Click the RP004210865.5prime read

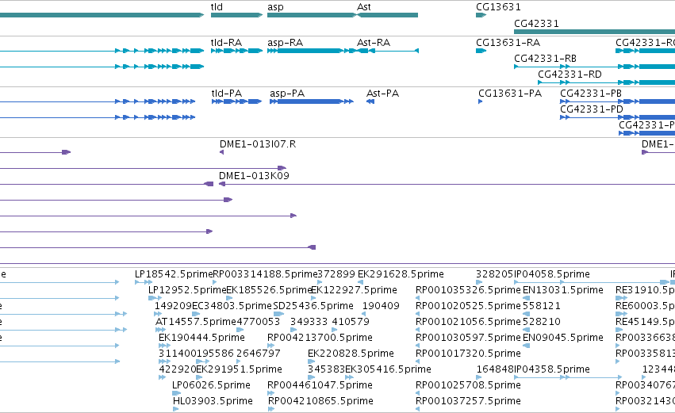pos(271,409)
